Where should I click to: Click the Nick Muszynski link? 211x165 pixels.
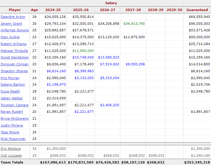tap(13, 138)
